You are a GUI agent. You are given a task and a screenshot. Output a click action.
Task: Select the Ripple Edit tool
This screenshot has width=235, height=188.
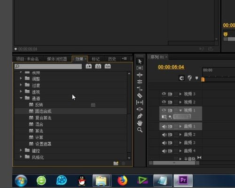coord(140,75)
